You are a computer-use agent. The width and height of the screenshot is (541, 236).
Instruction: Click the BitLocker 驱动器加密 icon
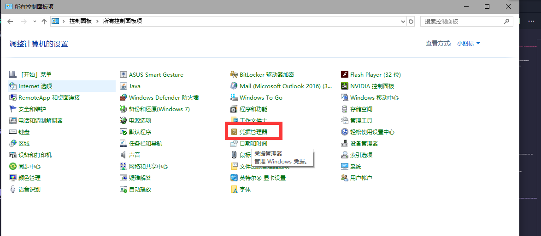click(x=234, y=75)
